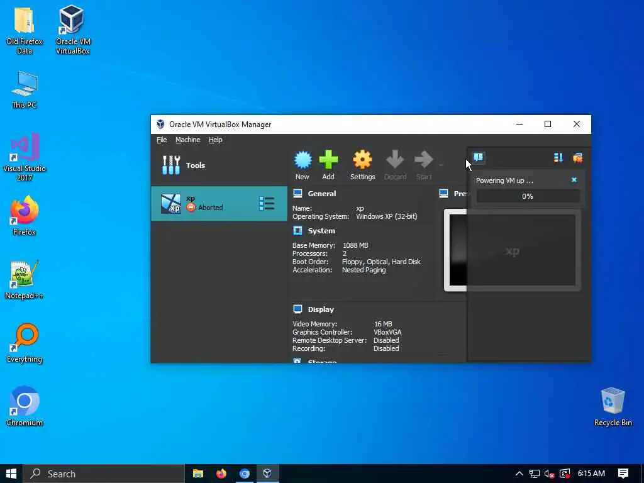This screenshot has width=644, height=483.
Task: Select This PC desktop icon
Action: click(x=25, y=89)
